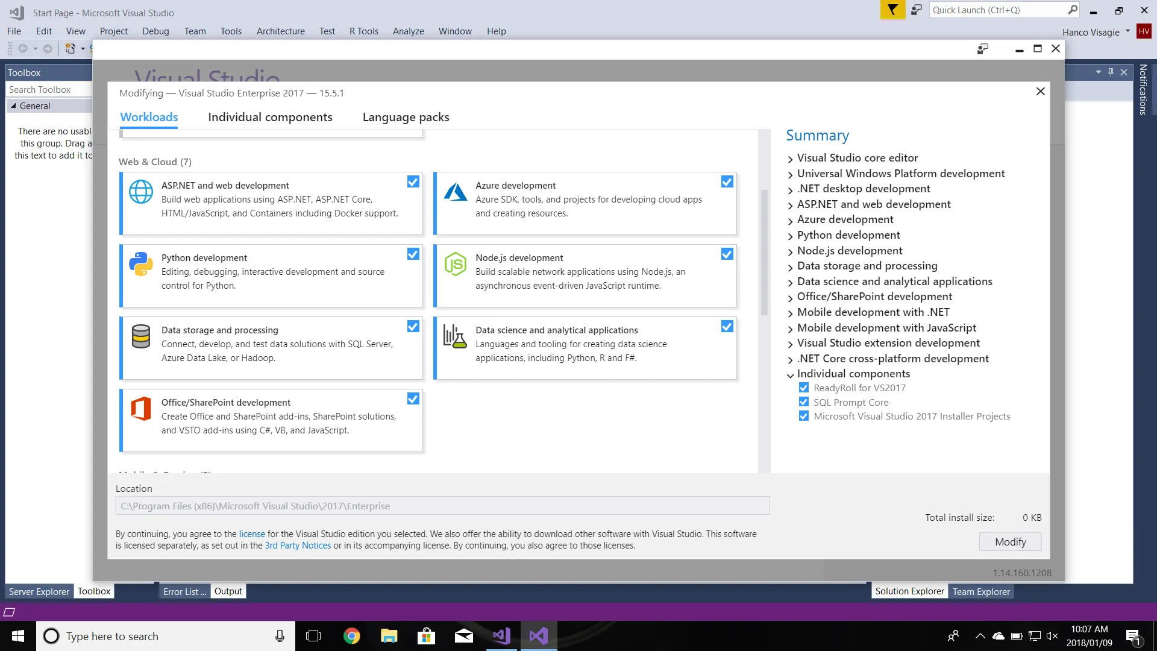Click the Modify button
This screenshot has width=1157, height=651.
1010,542
